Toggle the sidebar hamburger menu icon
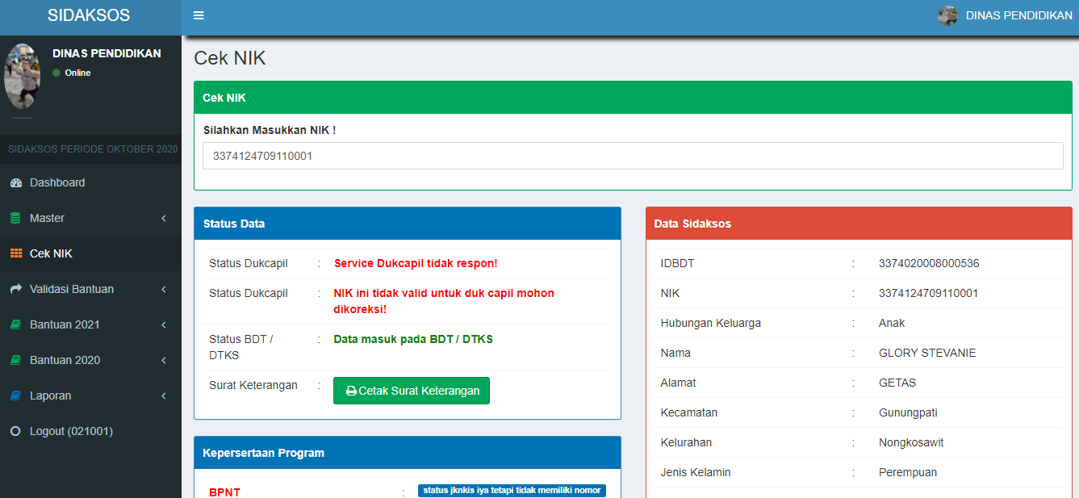 (199, 15)
